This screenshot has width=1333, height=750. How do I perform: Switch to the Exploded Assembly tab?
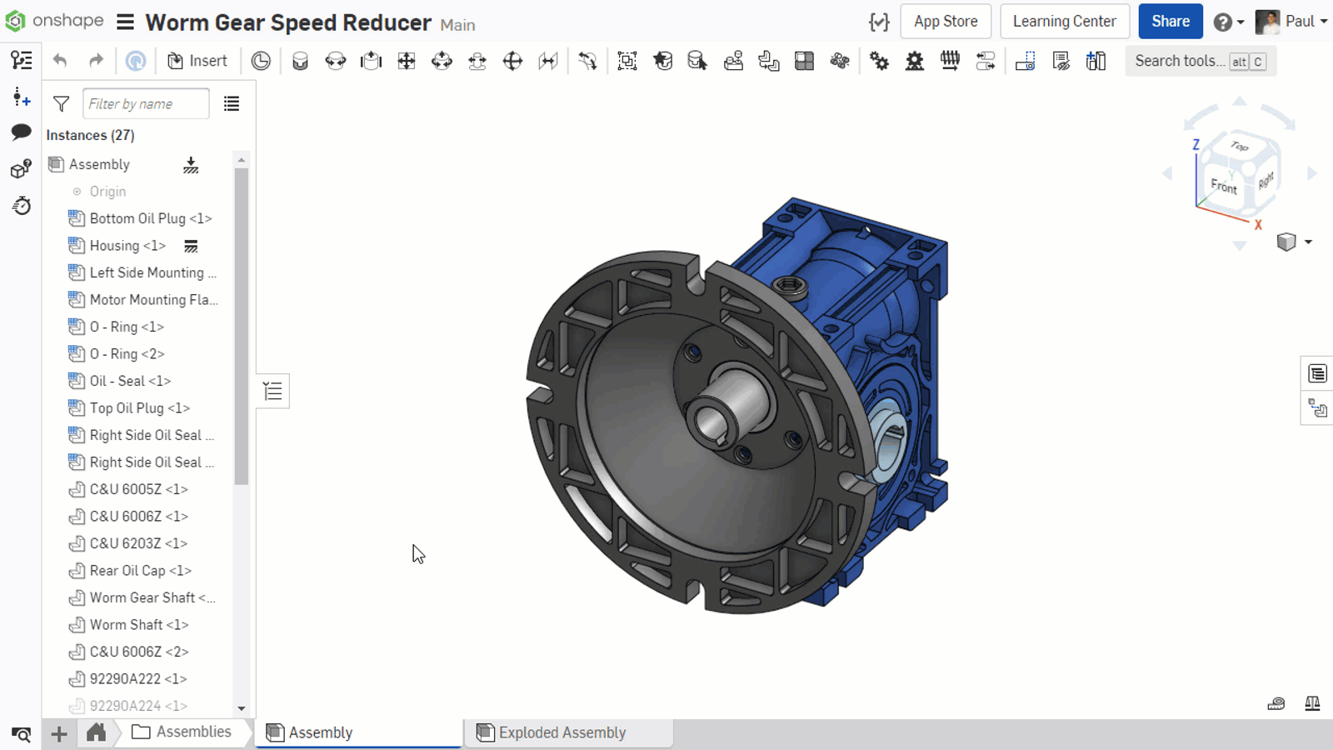coord(562,732)
